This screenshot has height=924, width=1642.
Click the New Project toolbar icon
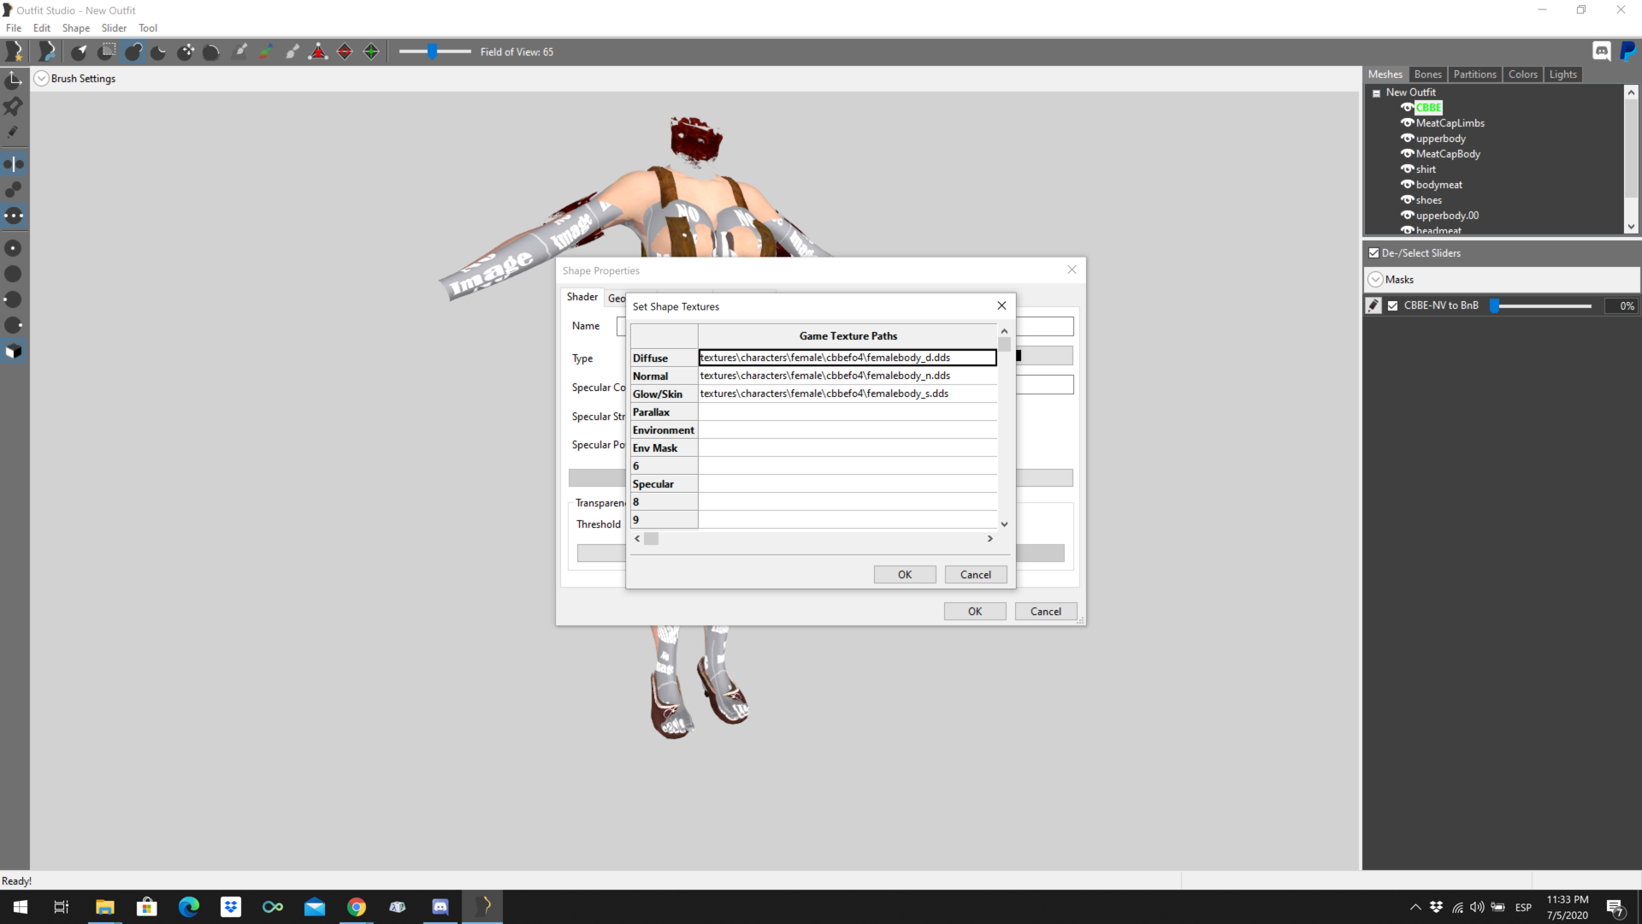tap(15, 51)
